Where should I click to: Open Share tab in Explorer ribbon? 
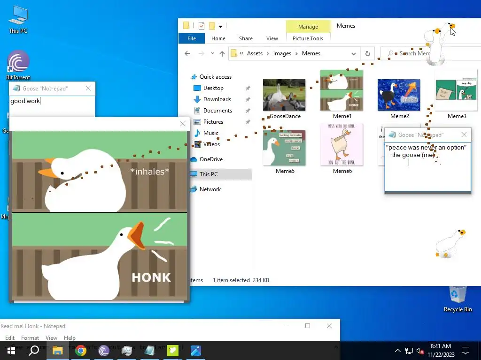coord(246,38)
